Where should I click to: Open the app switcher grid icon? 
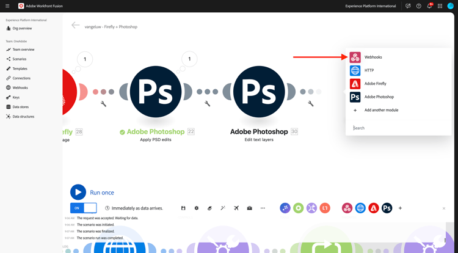point(440,6)
